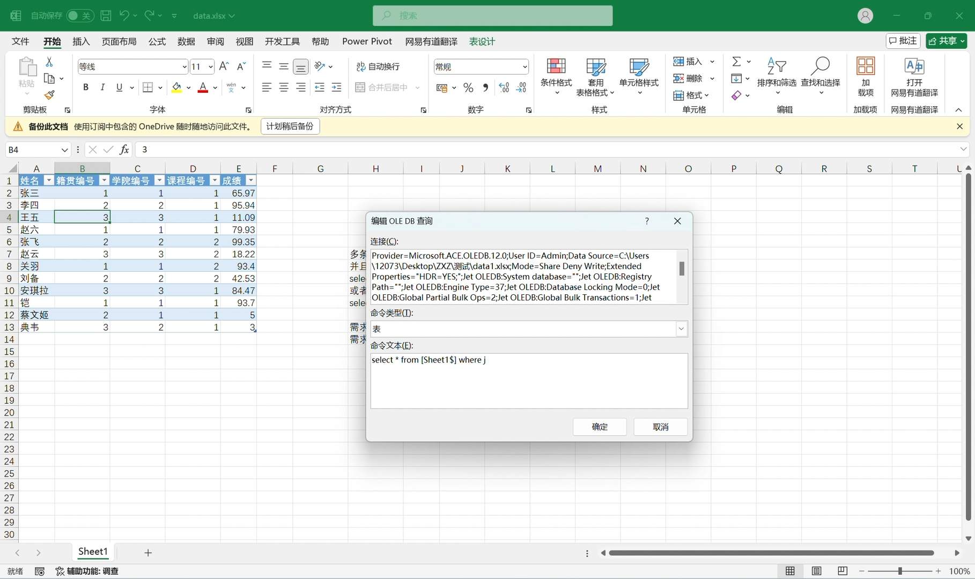
Task: Open the 文件 menu
Action: click(x=20, y=41)
